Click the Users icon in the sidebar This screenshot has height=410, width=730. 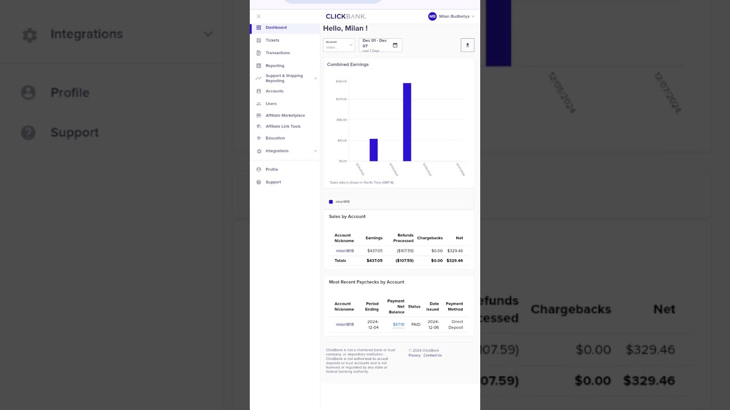coord(259,104)
